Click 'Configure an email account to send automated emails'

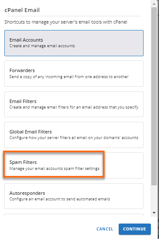coord(60,199)
